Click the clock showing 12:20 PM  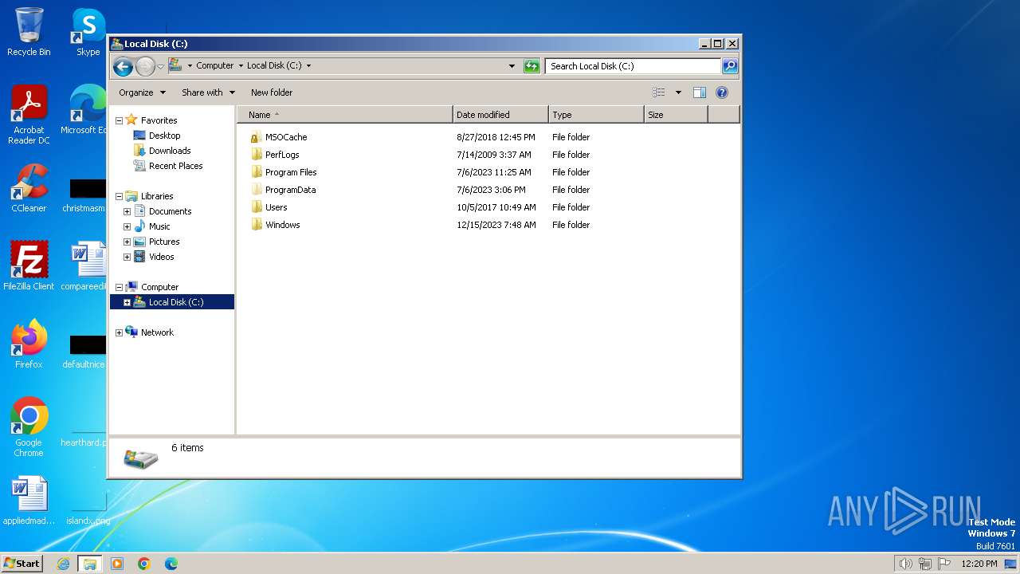tap(979, 564)
